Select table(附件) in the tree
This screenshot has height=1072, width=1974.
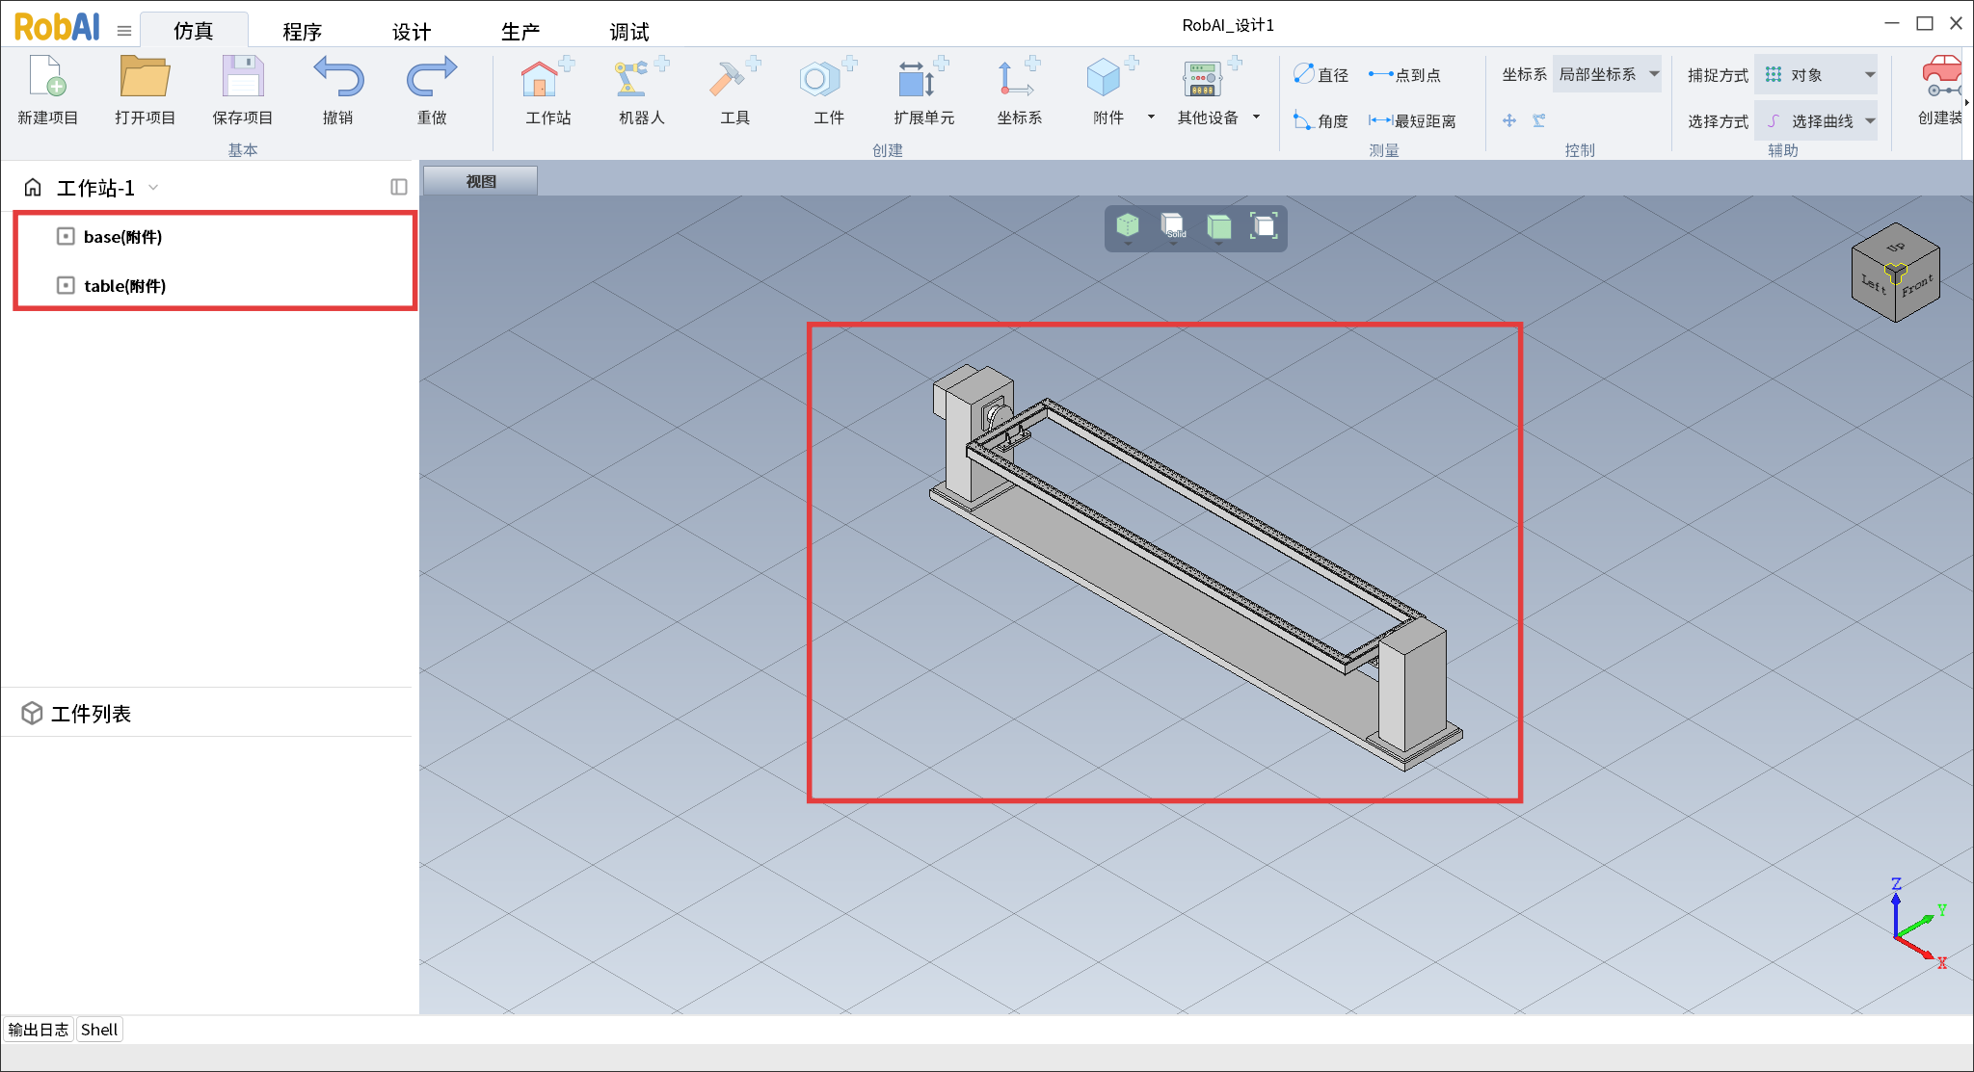(124, 285)
